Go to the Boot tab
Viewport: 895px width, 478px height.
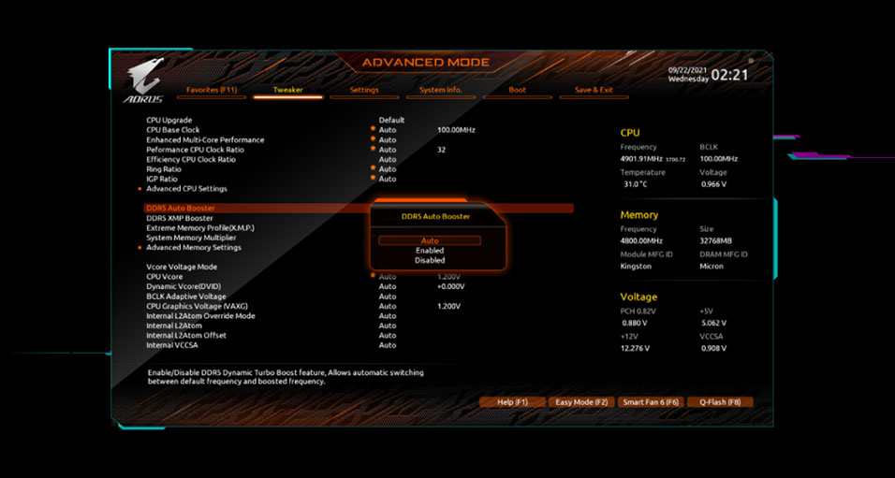click(517, 91)
